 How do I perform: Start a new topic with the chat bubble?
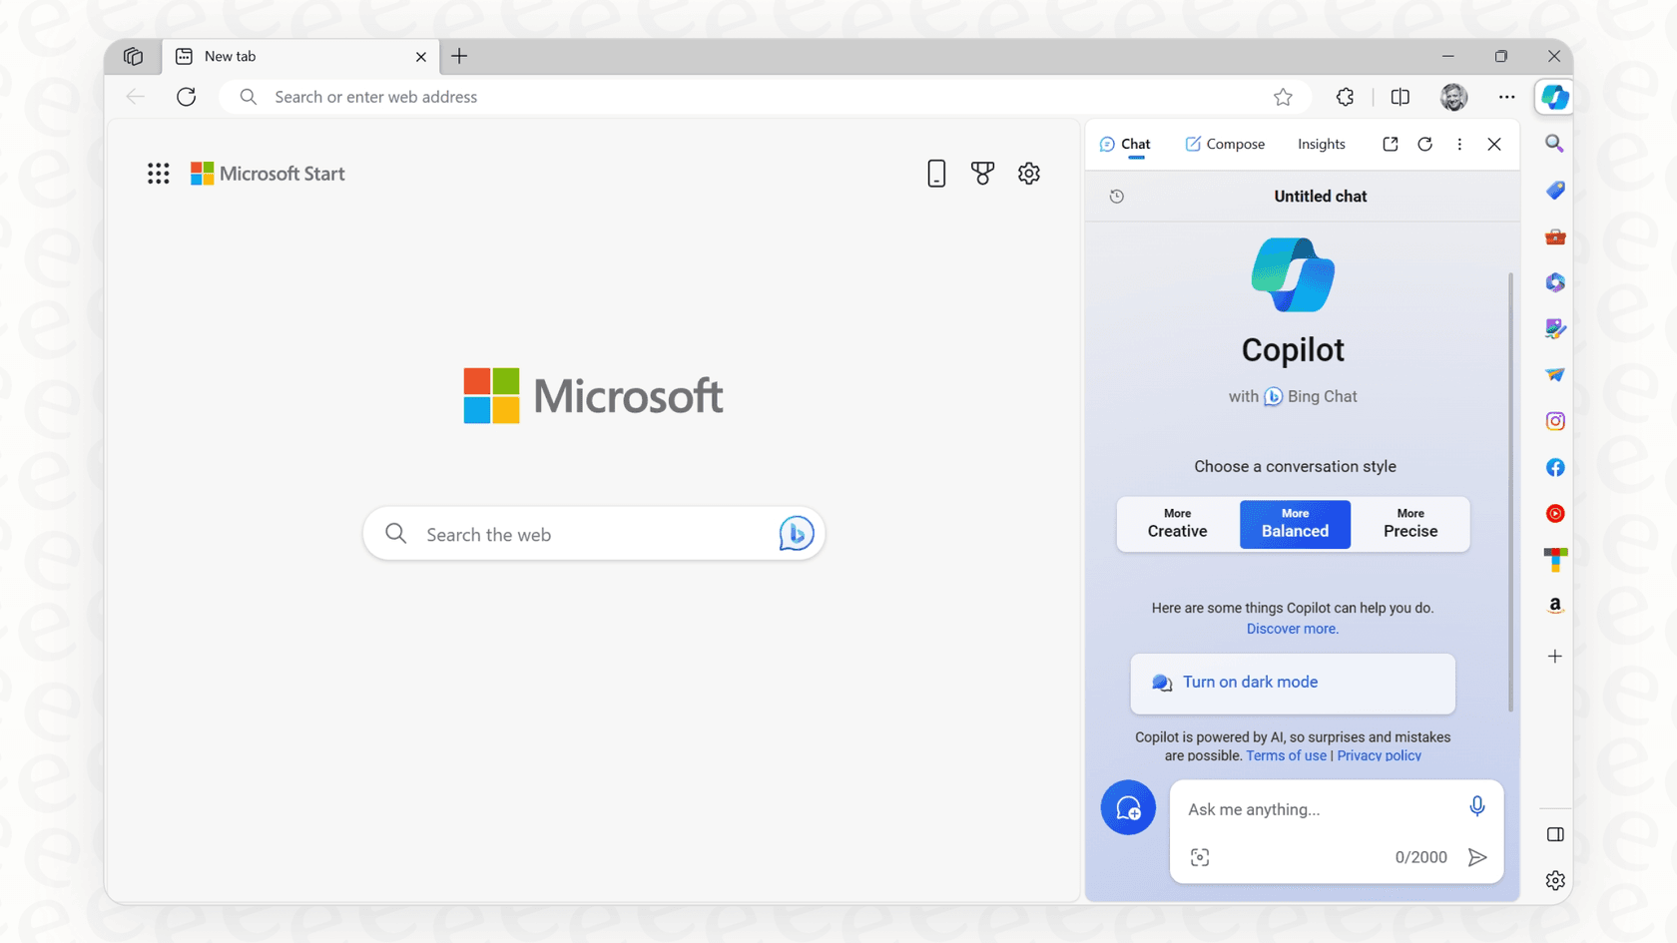[x=1128, y=807]
